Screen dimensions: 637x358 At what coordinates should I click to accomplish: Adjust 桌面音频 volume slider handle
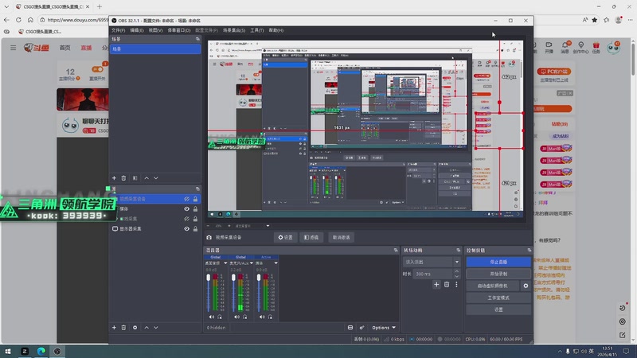[x=209, y=278]
